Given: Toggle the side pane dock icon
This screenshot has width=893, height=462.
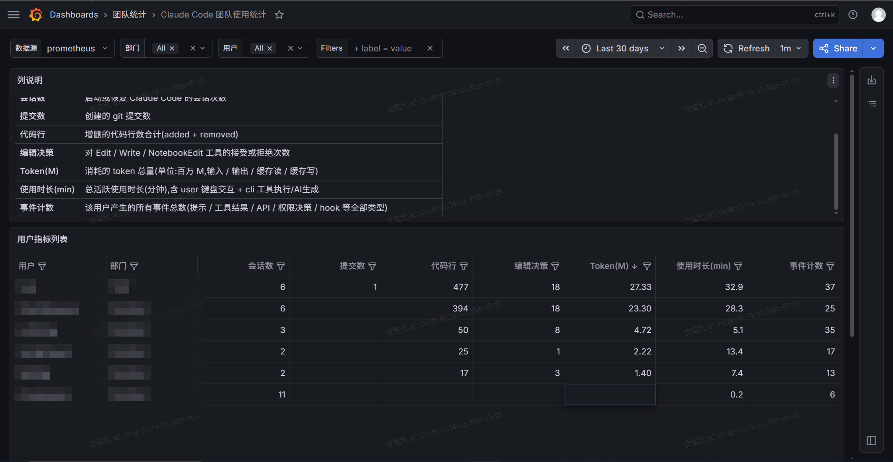Looking at the screenshot, I should coord(872,440).
